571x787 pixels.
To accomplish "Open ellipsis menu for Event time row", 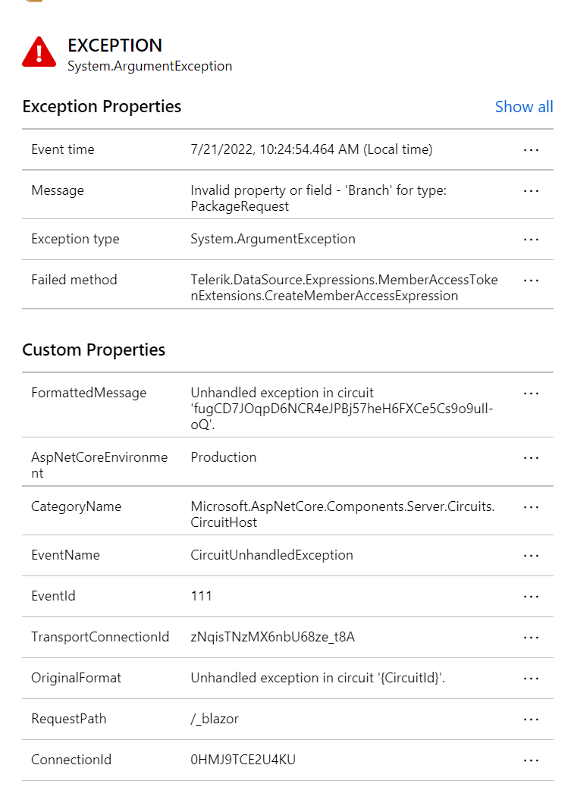I will point(531,150).
